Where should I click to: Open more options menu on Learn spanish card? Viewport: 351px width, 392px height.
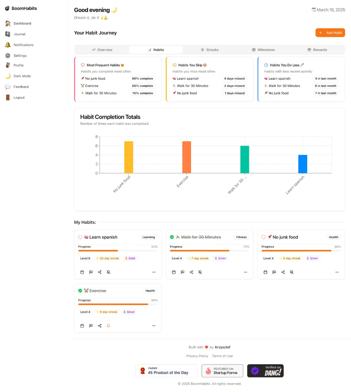154,272
